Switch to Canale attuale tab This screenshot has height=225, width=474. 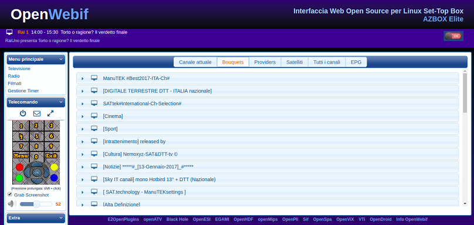coord(195,62)
